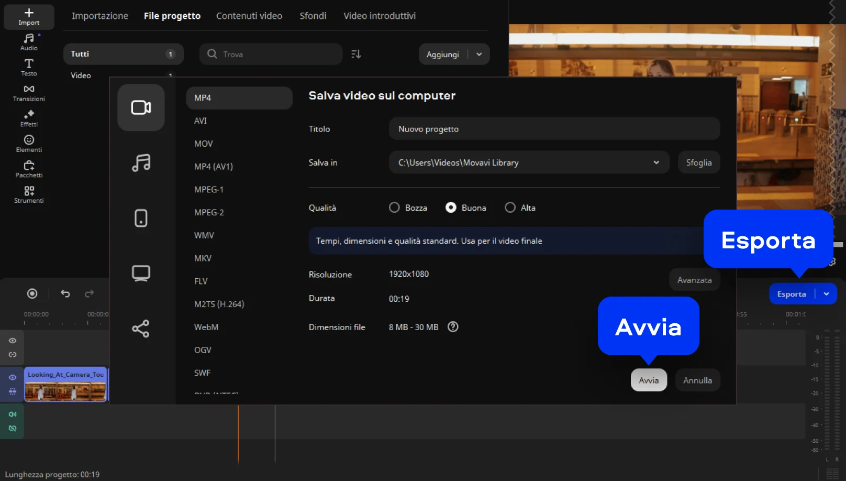Click the file size help icon
The width and height of the screenshot is (846, 481).
(x=453, y=327)
